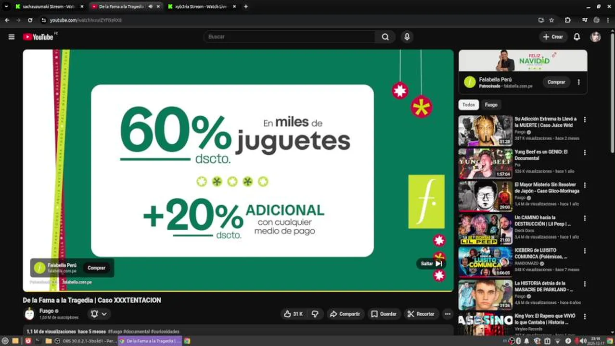
Task: Open Glico-Morinaga mystery thumbnail
Action: click(485, 196)
